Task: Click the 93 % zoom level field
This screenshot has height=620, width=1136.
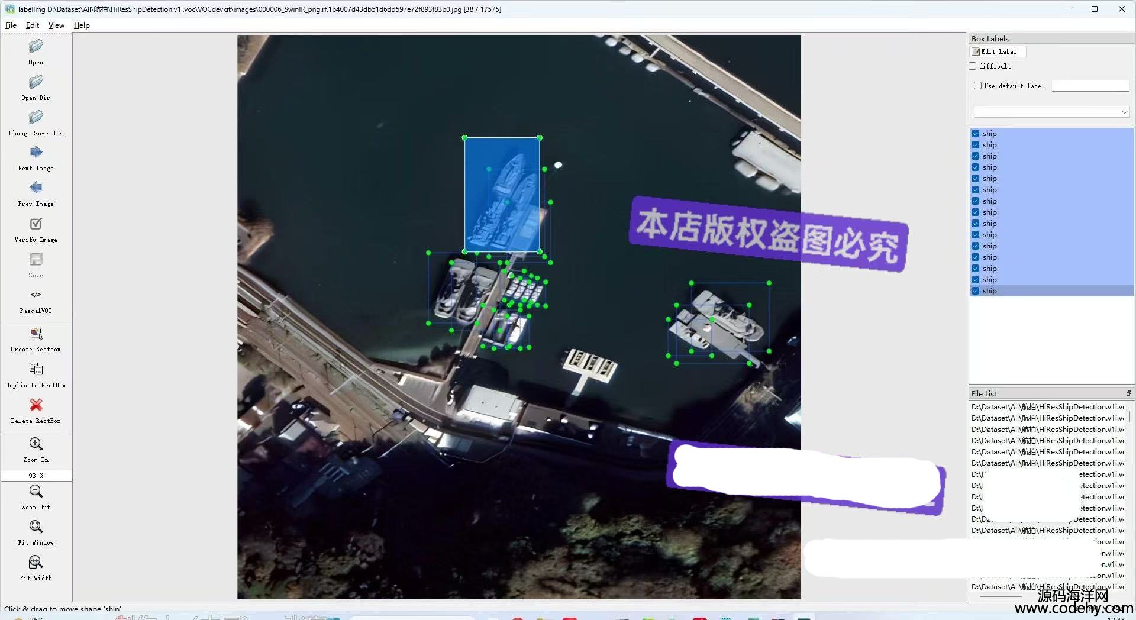Action: click(36, 476)
